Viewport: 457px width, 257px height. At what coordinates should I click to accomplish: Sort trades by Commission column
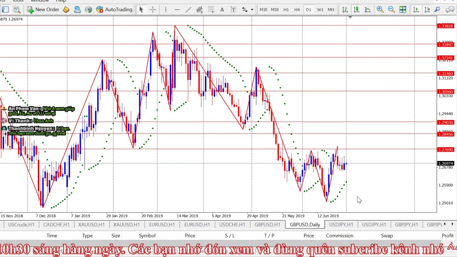tap(340, 236)
